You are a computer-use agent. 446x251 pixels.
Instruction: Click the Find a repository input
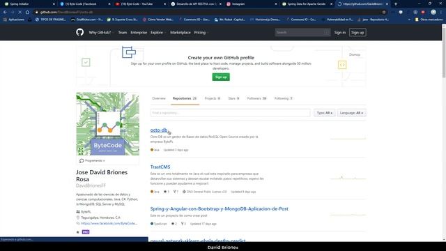pos(230,113)
